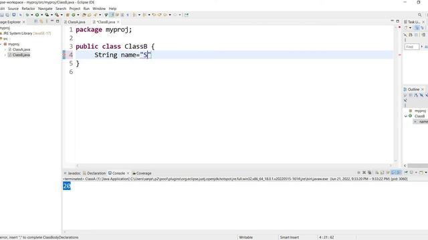
Task: Expand ClassB.java in Package Explorer
Action: tap(5, 55)
